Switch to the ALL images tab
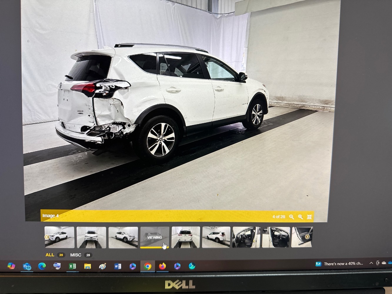The image size is (392, 294). pos(50,255)
